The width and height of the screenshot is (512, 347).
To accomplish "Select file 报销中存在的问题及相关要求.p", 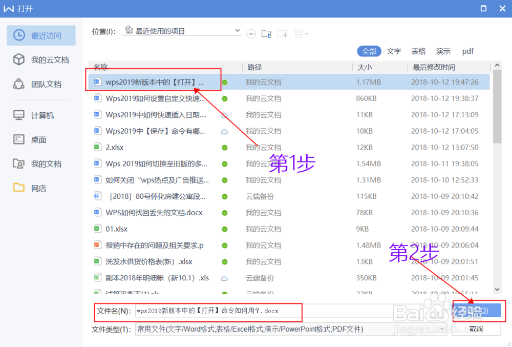I will coord(289,246).
